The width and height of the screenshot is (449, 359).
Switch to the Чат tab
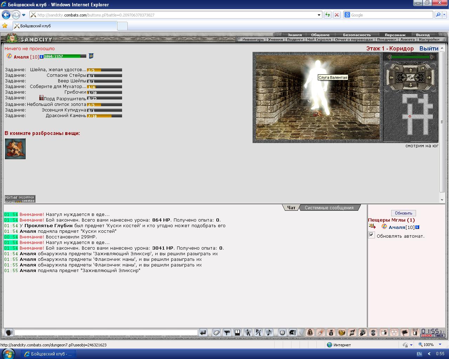(291, 208)
